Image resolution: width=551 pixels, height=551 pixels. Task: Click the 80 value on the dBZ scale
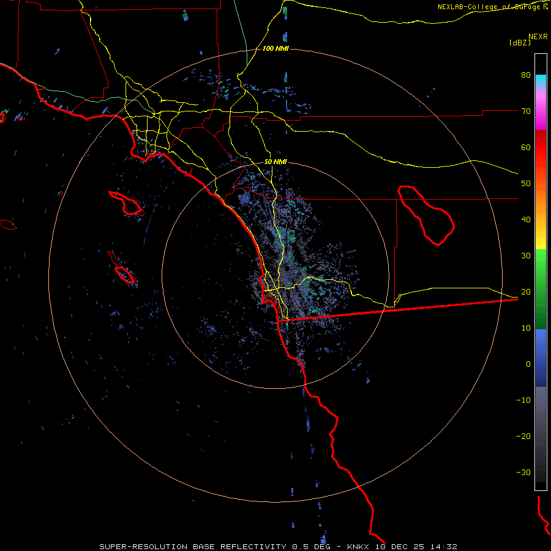tap(526, 75)
